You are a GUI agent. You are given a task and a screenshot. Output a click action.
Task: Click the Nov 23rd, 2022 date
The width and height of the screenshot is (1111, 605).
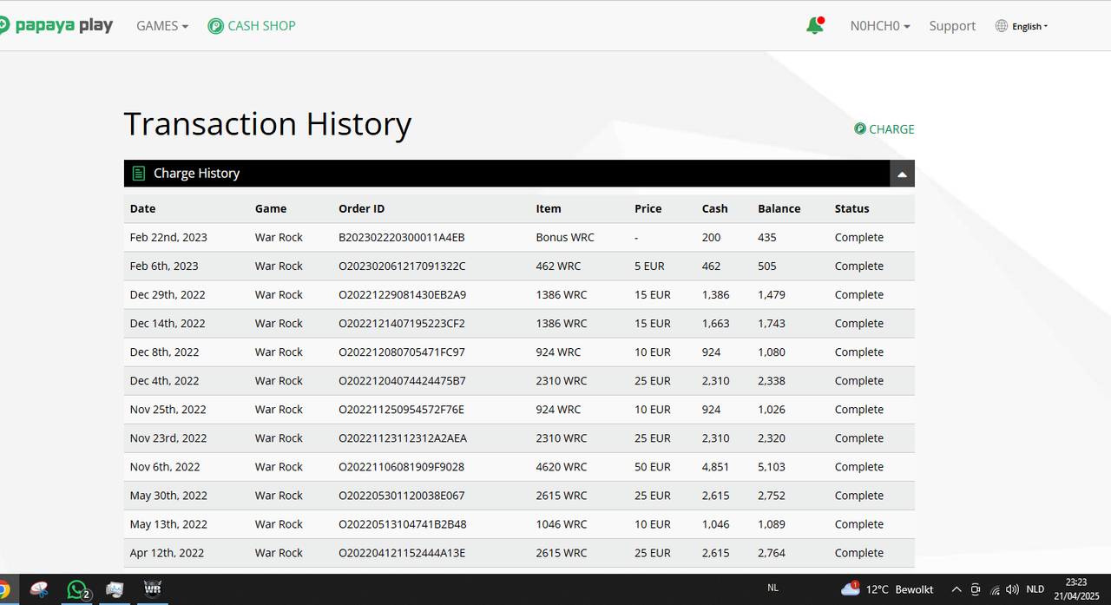click(168, 437)
